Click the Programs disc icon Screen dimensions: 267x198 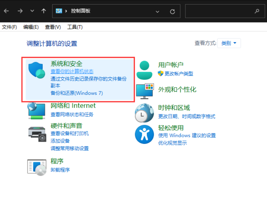[37, 167]
